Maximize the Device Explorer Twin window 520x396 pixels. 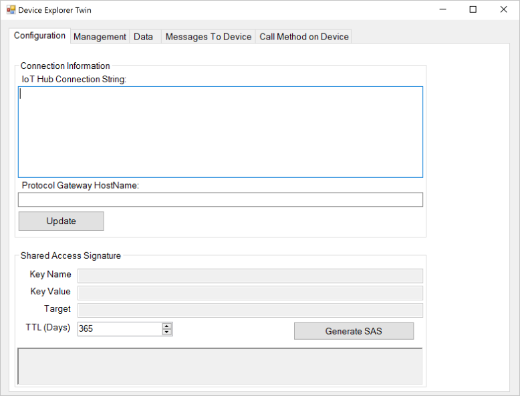click(x=473, y=9)
